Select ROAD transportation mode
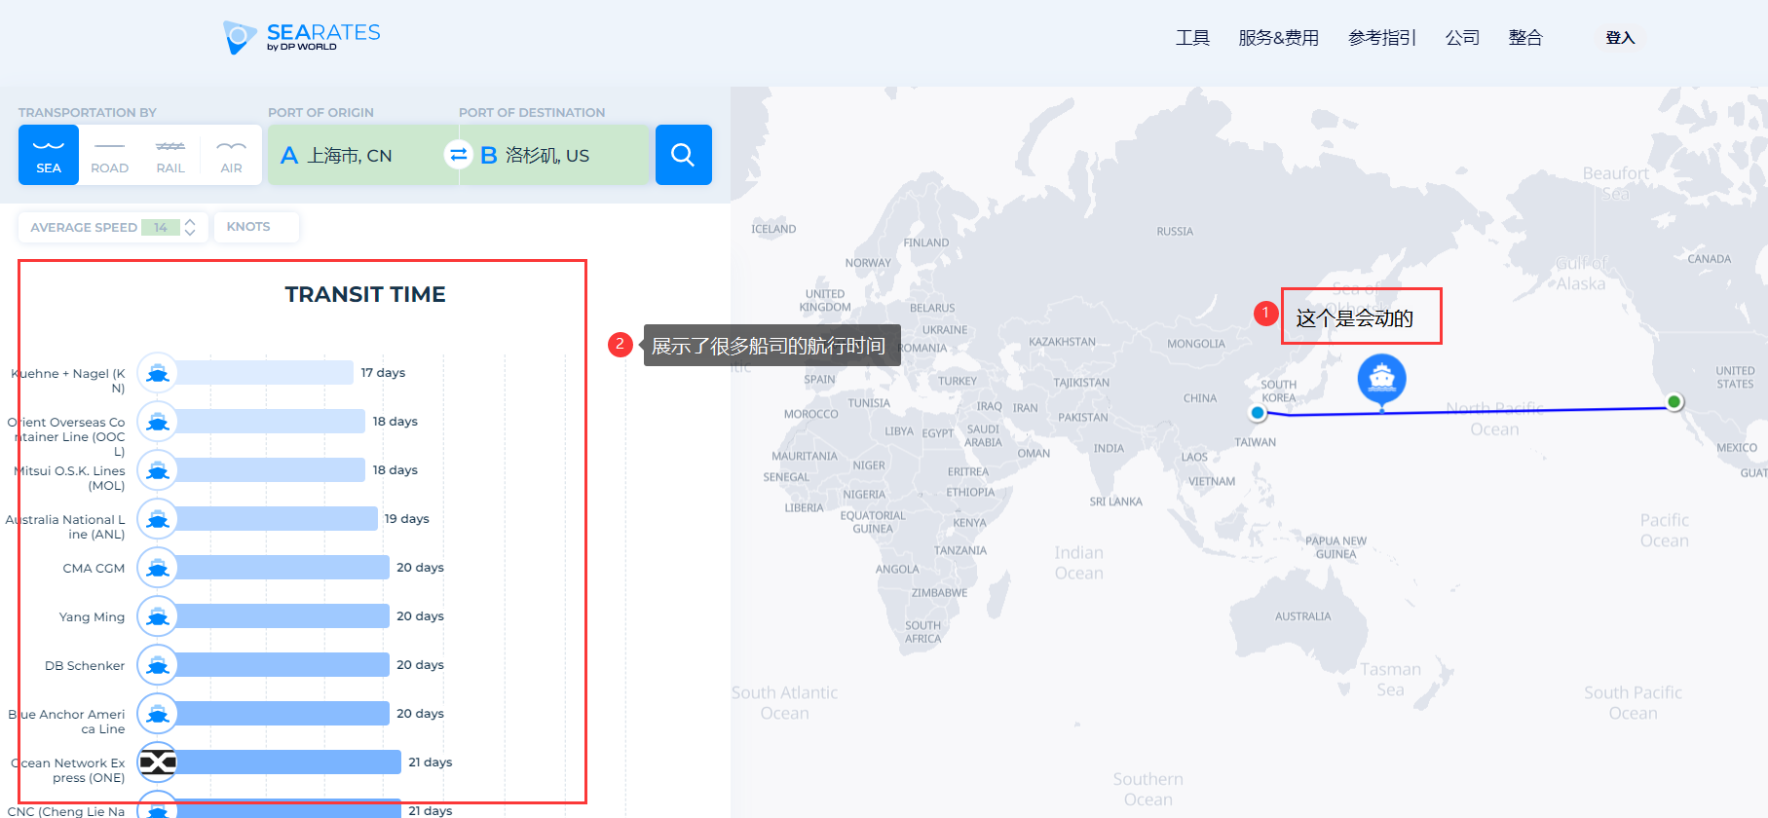 109,155
